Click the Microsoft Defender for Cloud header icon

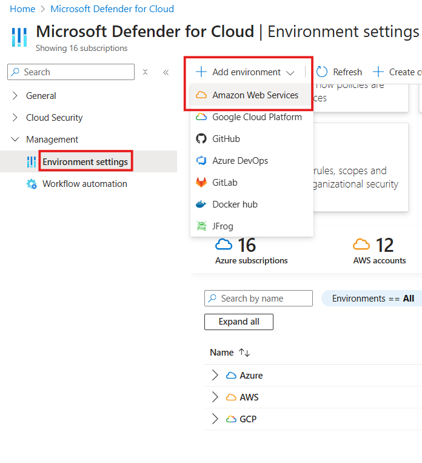tap(19, 37)
